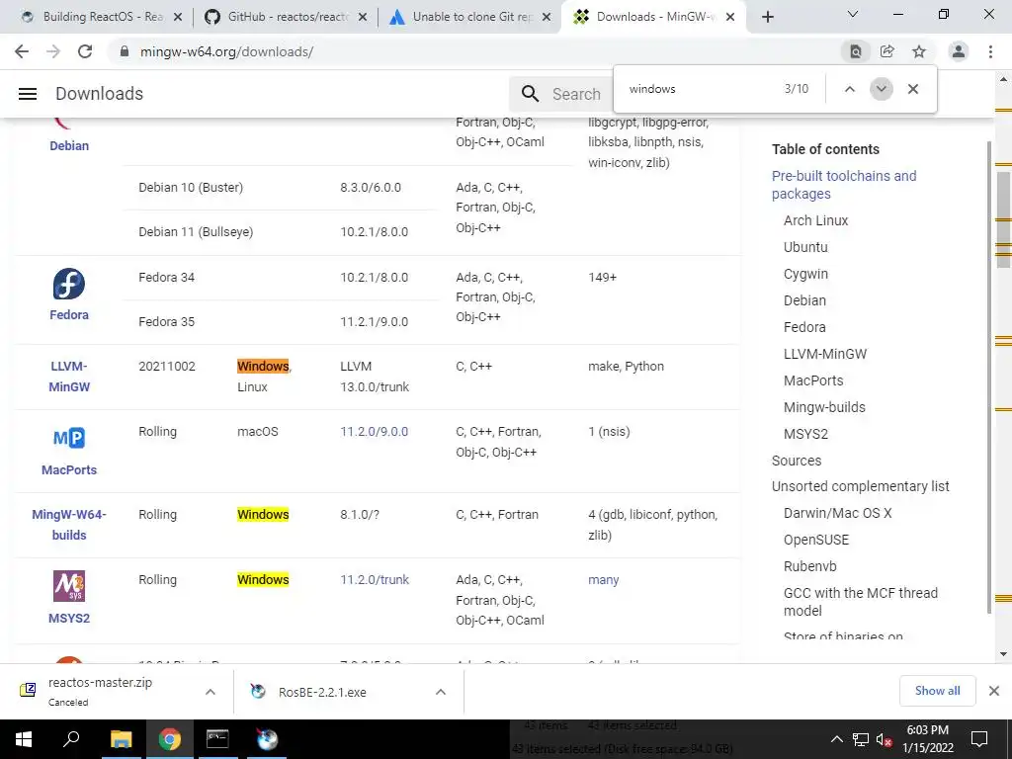
Task: Click the MacPorts logo icon
Action: (69, 438)
